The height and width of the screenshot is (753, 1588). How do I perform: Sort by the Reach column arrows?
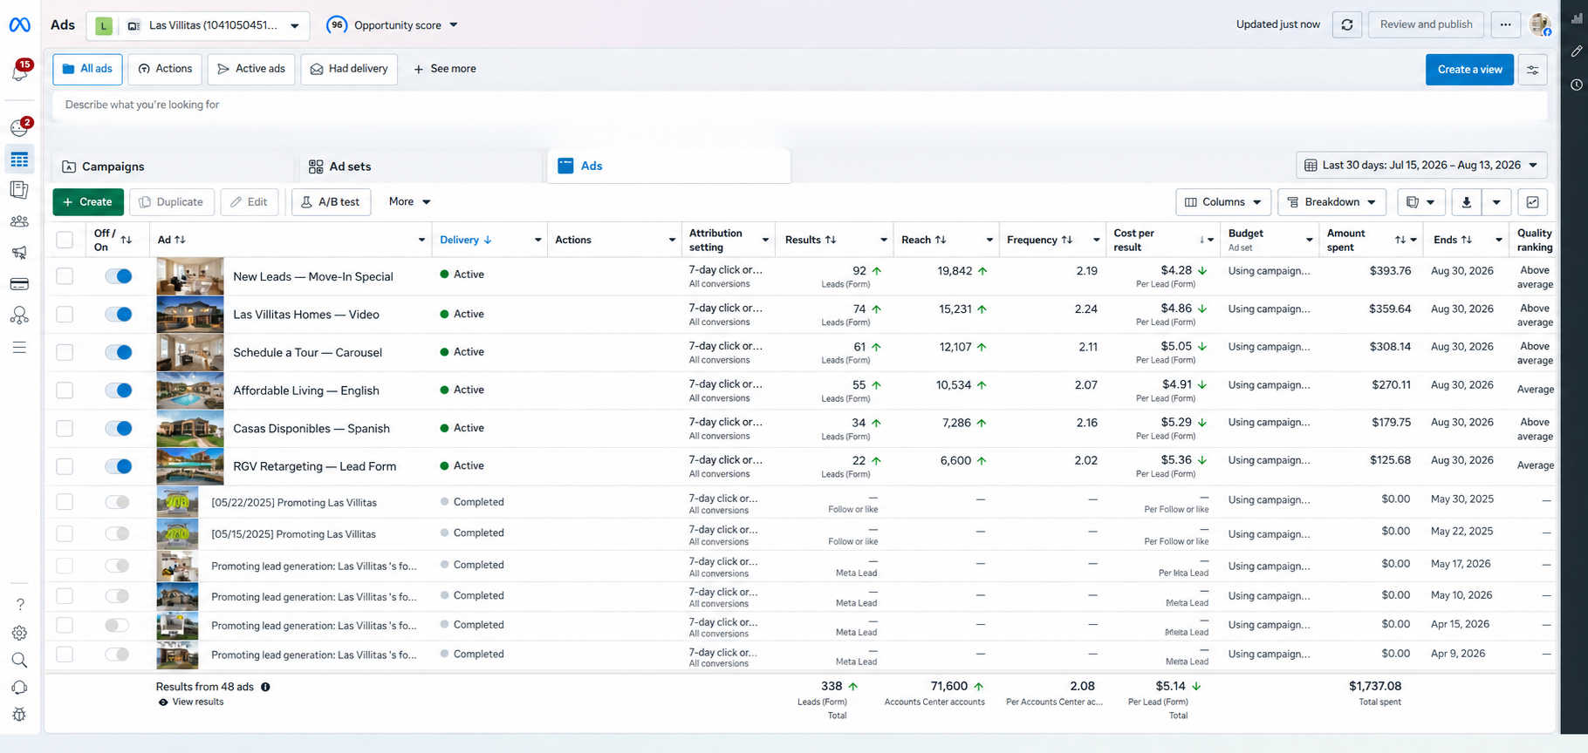click(x=941, y=240)
